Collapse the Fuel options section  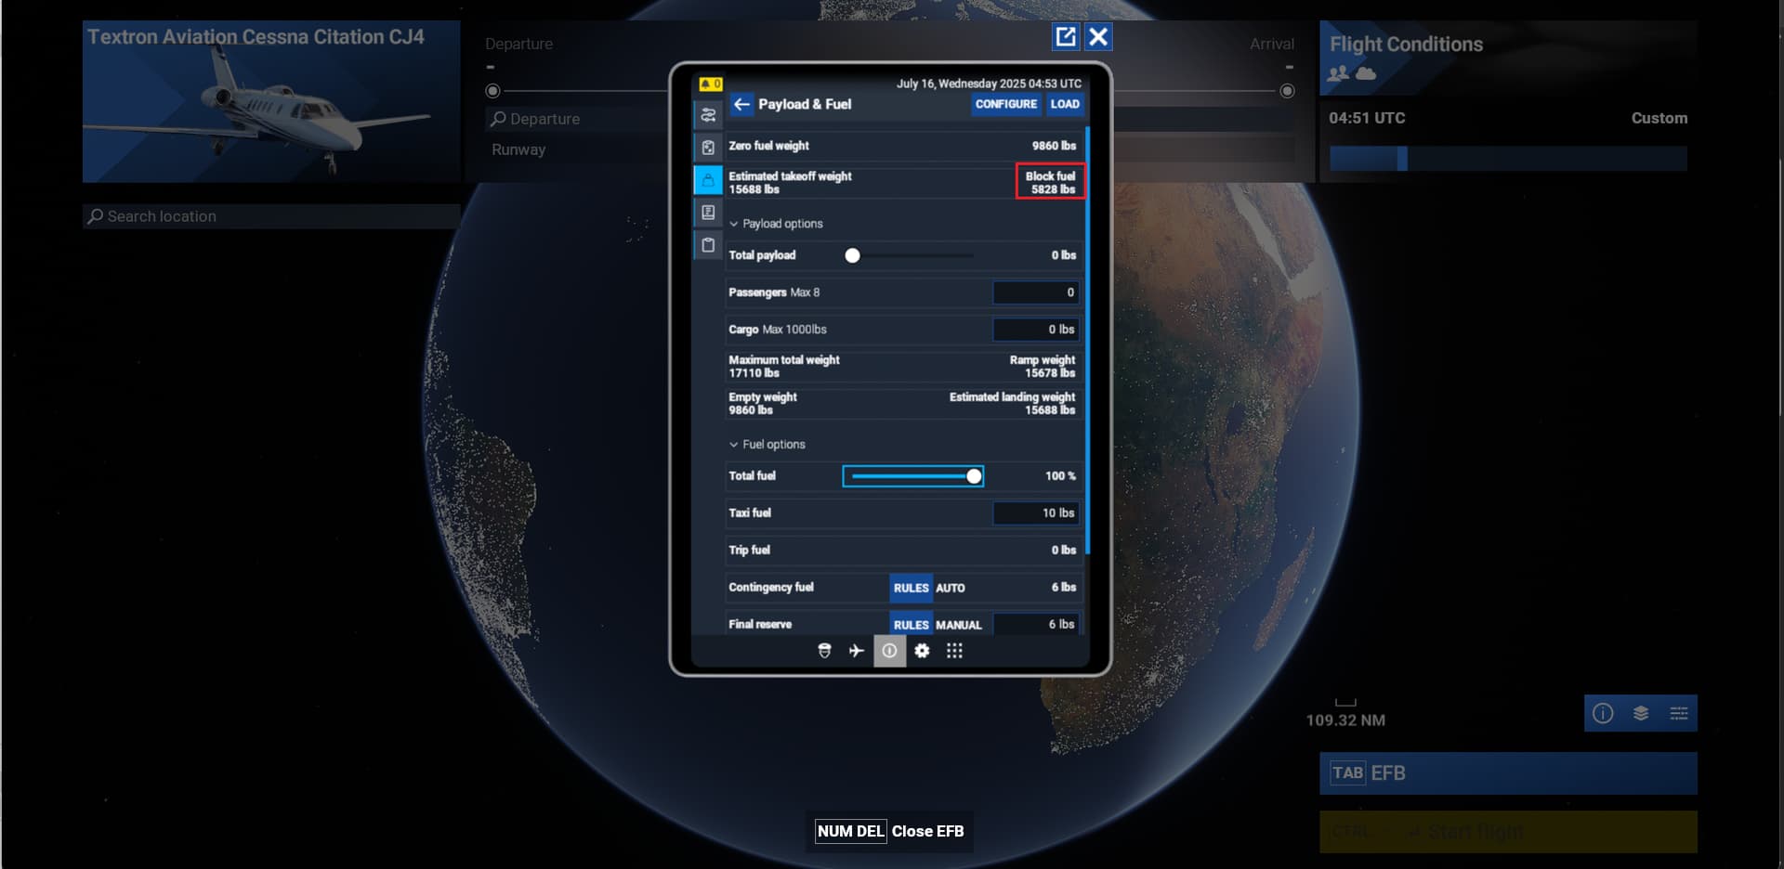pyautogui.click(x=767, y=445)
